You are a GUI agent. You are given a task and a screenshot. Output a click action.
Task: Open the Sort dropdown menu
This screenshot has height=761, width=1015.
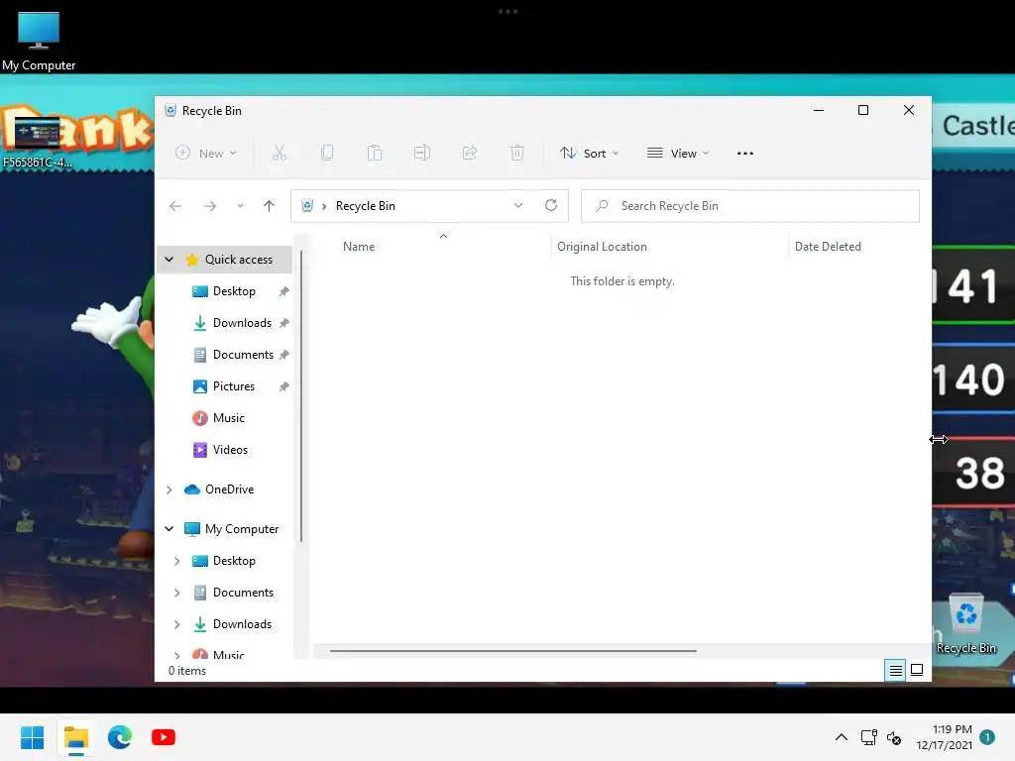[589, 154]
